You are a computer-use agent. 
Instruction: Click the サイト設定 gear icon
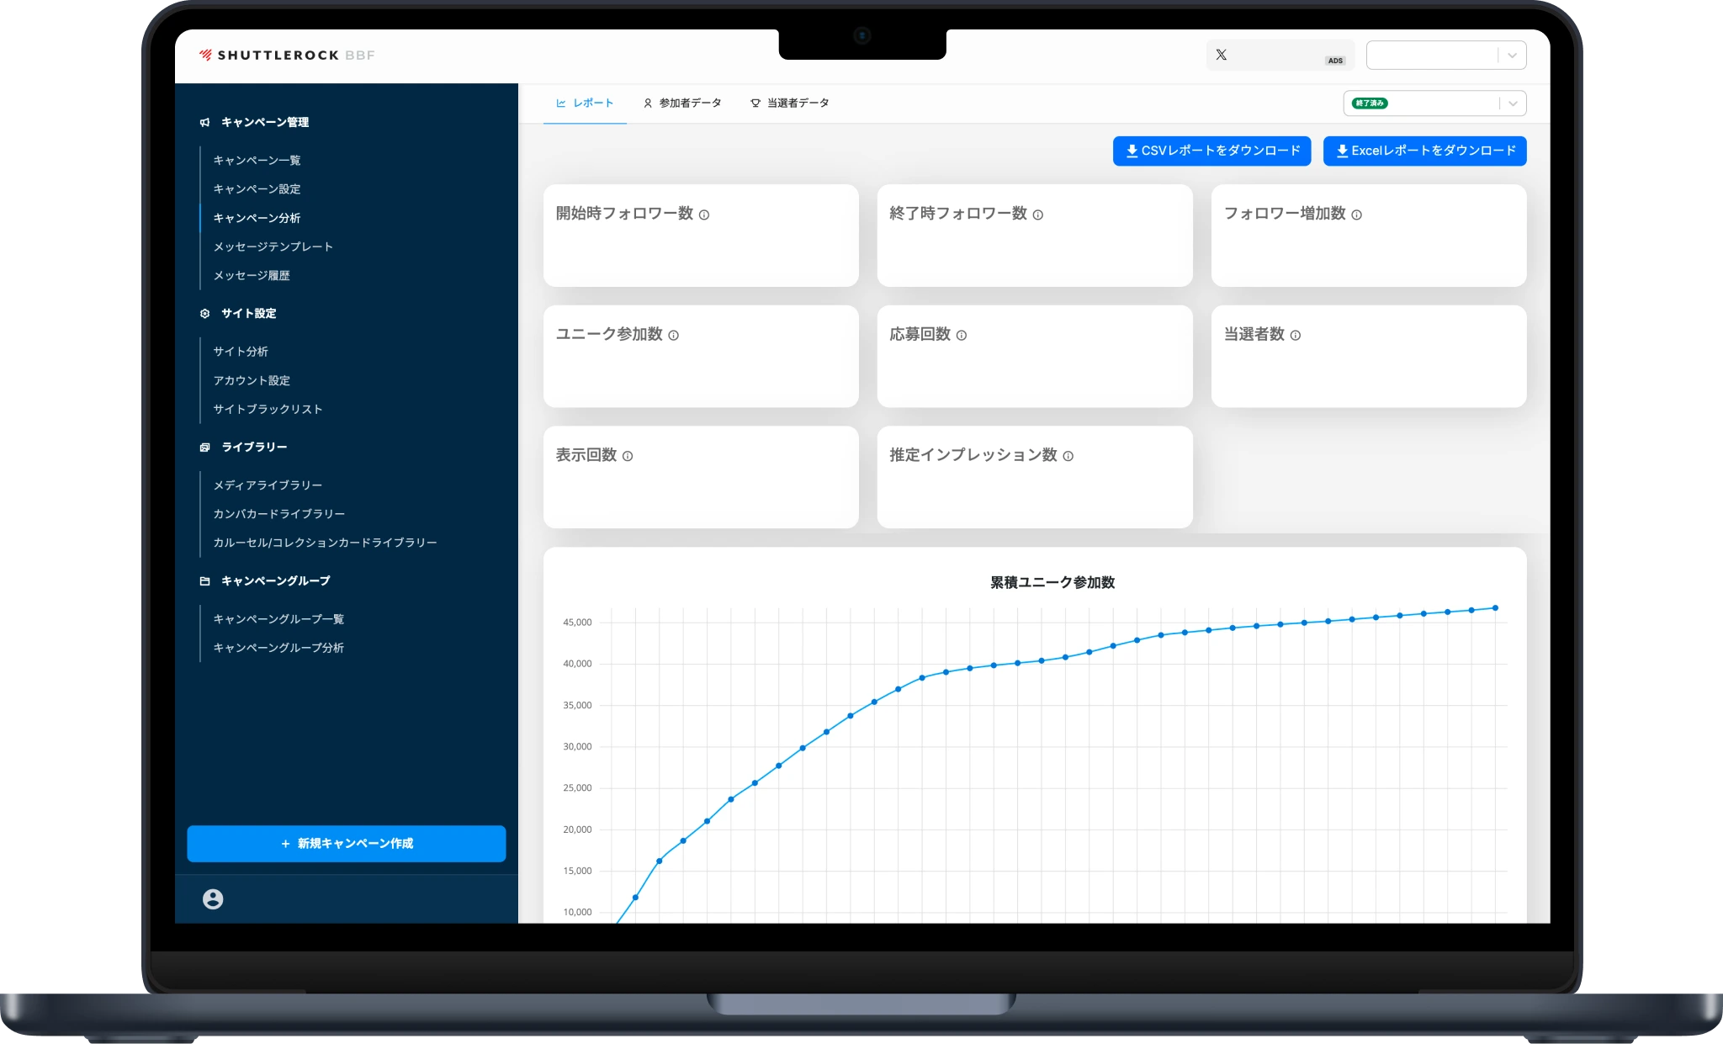(x=204, y=314)
